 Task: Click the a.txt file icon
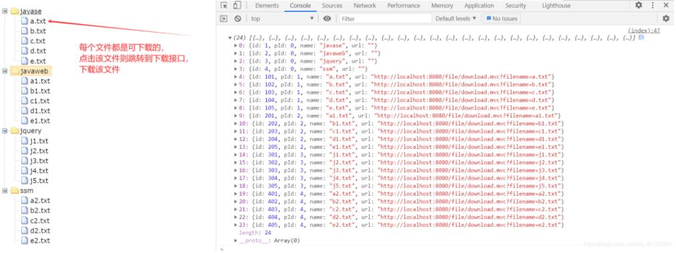[x=25, y=21]
